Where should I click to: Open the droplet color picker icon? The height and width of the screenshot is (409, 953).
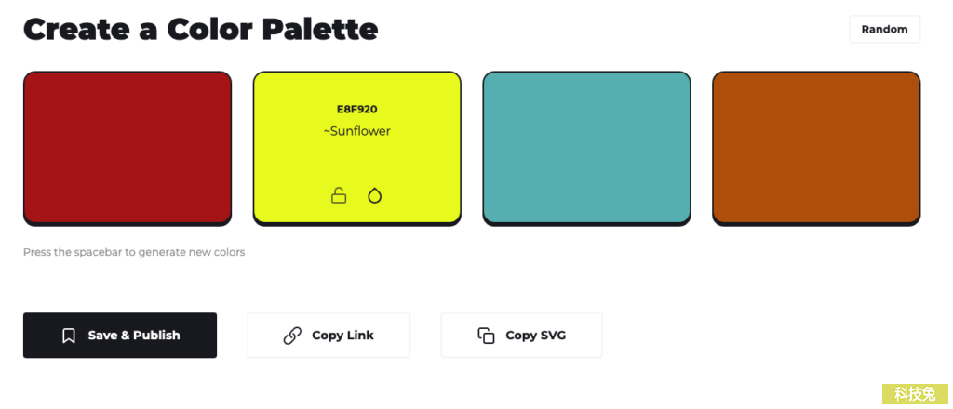pyautogui.click(x=375, y=195)
